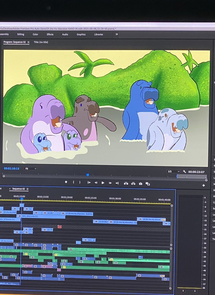Add a marker in Program monitor

[x=66, y=182]
